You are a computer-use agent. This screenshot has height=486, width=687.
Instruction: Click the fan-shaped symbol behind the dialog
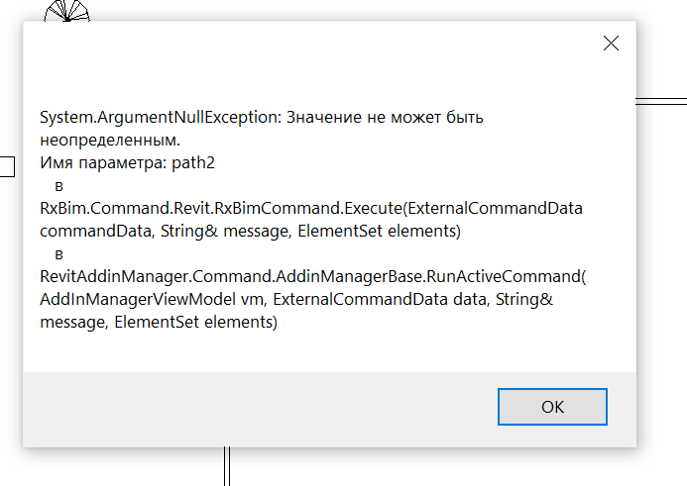pyautogui.click(x=69, y=11)
